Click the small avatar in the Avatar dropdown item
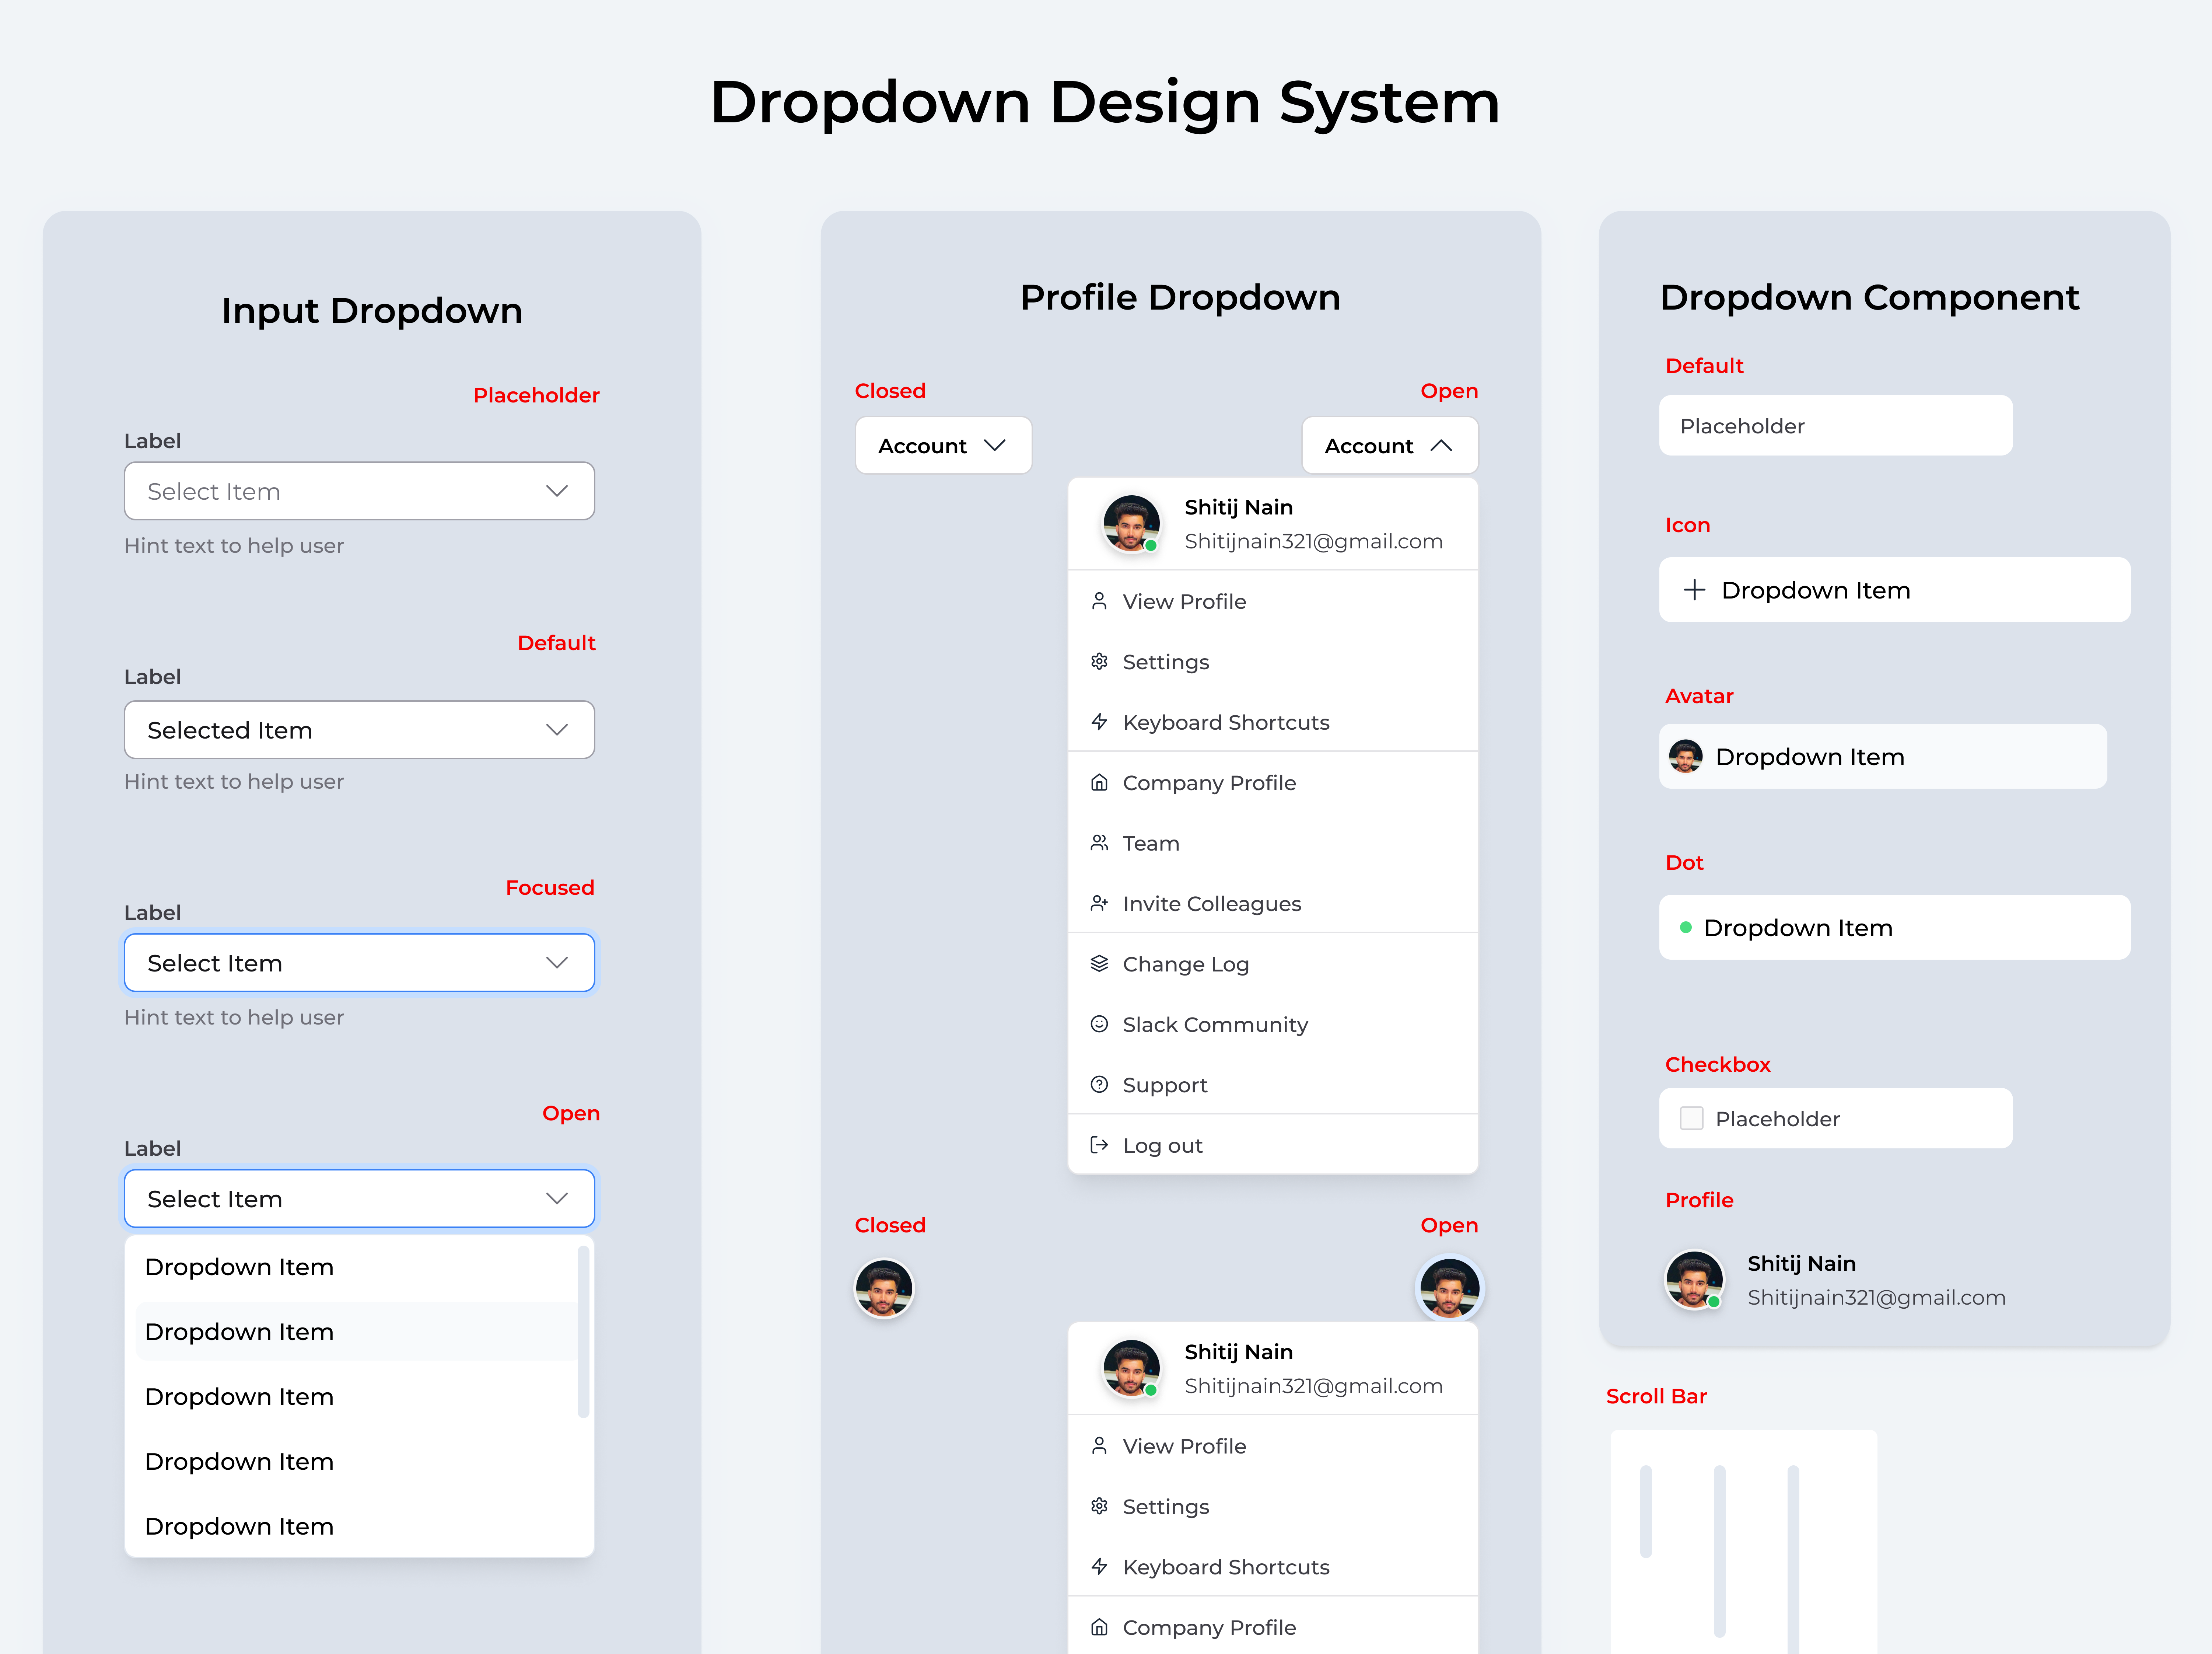Screen dimensions: 2212x1654 click(x=1686, y=757)
